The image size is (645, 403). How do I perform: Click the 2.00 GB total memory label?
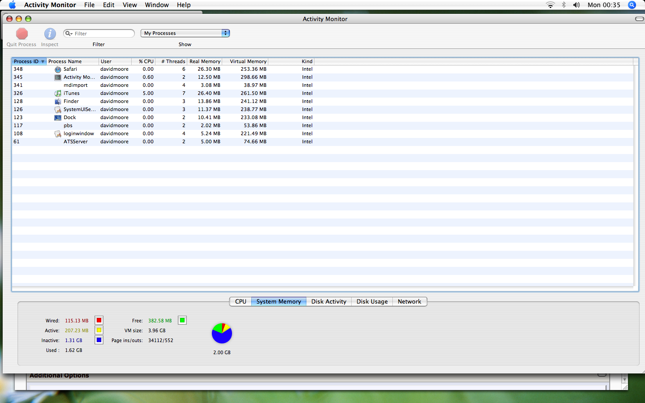(222, 352)
